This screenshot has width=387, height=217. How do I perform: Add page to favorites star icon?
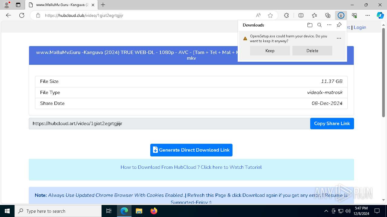click(270, 15)
